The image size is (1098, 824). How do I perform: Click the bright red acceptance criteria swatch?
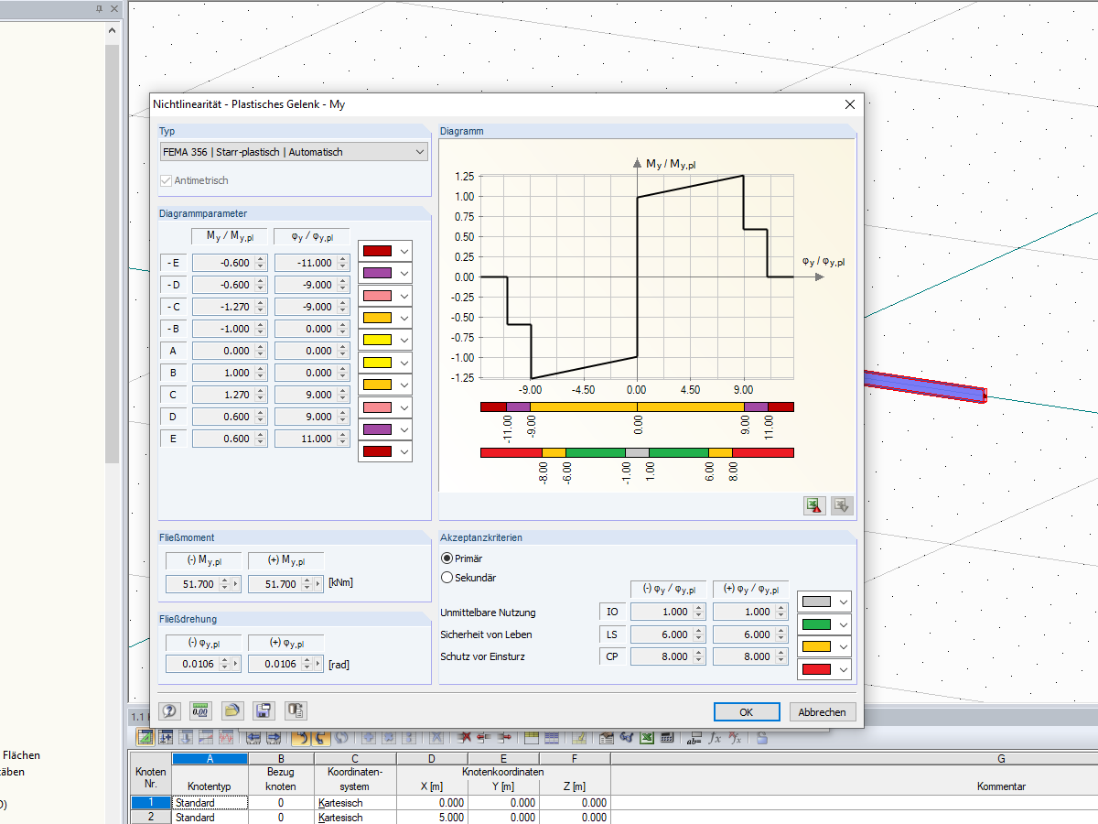(x=816, y=668)
